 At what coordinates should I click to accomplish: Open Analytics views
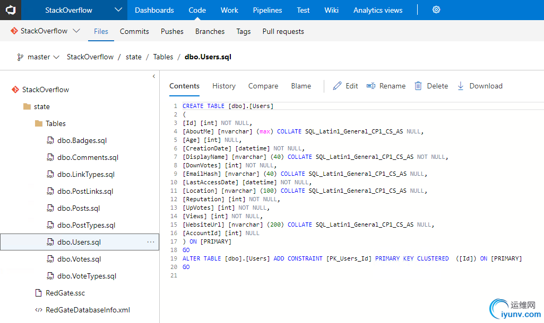pyautogui.click(x=378, y=10)
